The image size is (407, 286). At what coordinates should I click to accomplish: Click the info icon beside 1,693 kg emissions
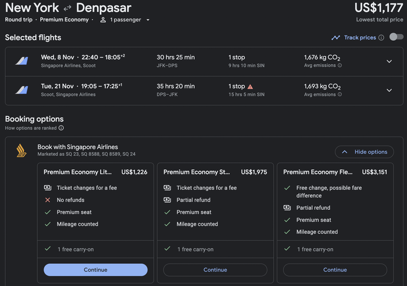[340, 95]
